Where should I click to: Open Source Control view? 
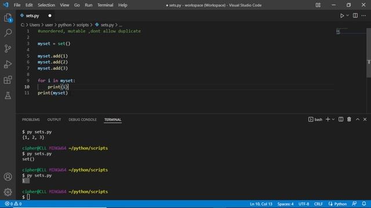pyautogui.click(x=8, y=49)
